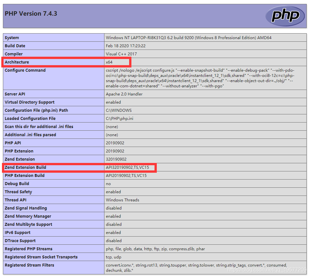The height and width of the screenshot is (276, 310).
Task: Select 'disabled' for Zend Multibyte Support
Action: click(114, 224)
